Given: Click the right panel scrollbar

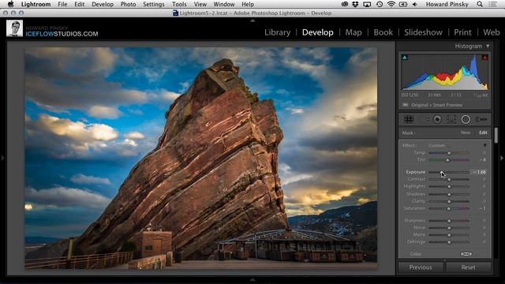Looking at the screenshot, I should [496, 135].
